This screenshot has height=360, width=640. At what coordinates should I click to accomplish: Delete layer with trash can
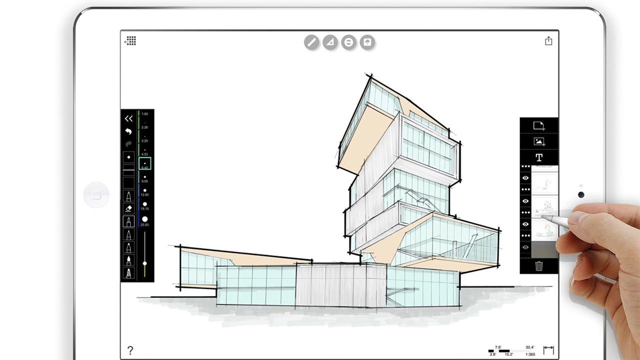coord(539,266)
